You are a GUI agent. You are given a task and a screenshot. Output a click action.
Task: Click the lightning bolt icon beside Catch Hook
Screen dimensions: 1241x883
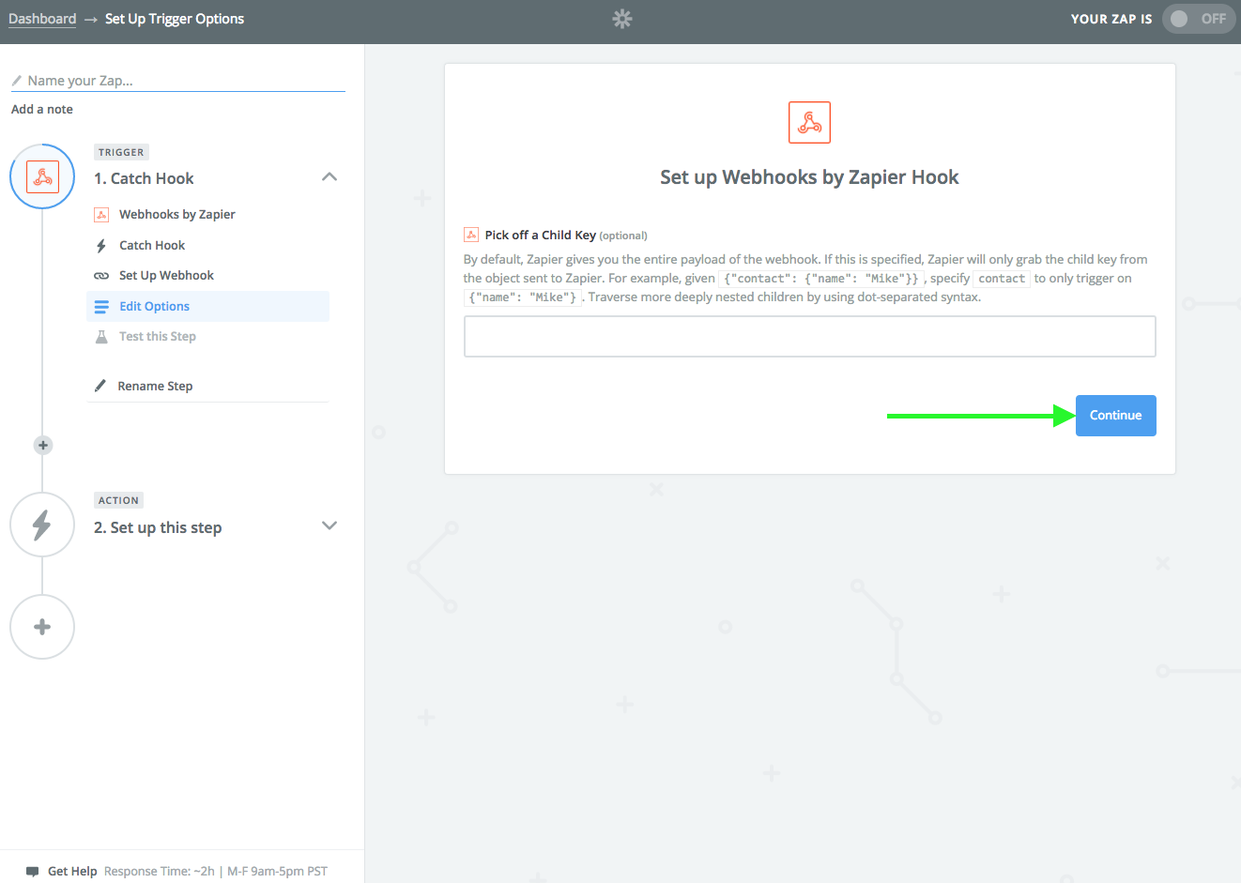101,246
